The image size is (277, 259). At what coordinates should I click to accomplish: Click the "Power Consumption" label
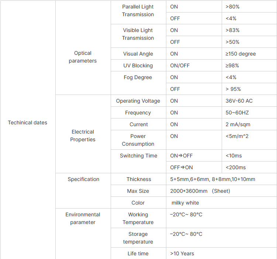[x=138, y=140]
